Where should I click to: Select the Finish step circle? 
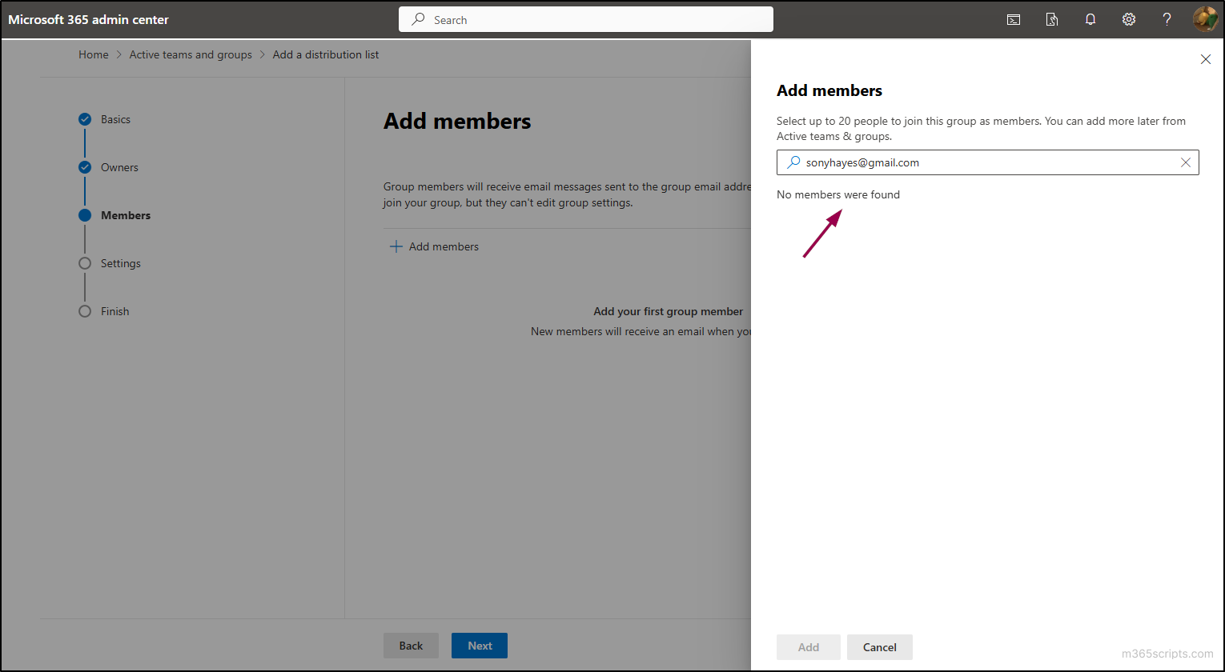85,310
